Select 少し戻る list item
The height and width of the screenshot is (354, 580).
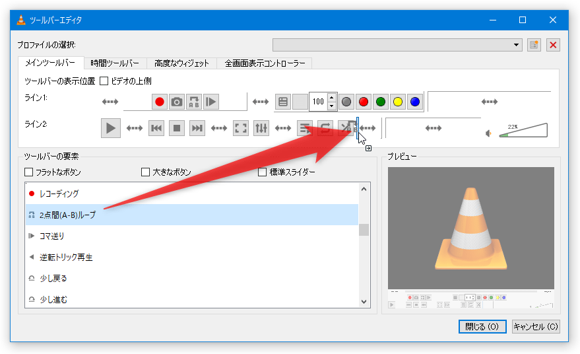point(192,278)
